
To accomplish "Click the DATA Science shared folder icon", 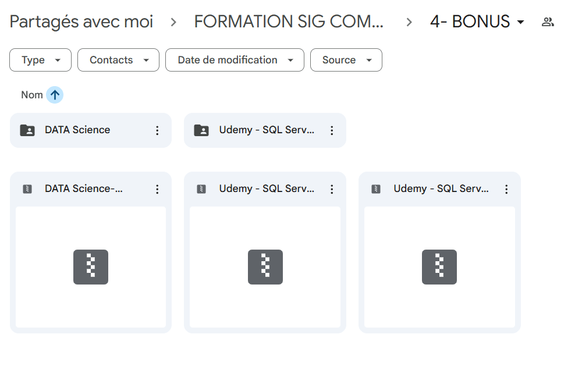I will click(x=27, y=130).
